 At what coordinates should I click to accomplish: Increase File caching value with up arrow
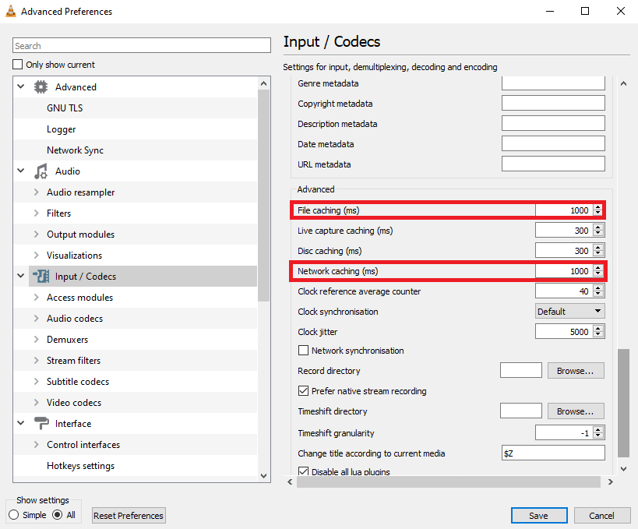597,206
